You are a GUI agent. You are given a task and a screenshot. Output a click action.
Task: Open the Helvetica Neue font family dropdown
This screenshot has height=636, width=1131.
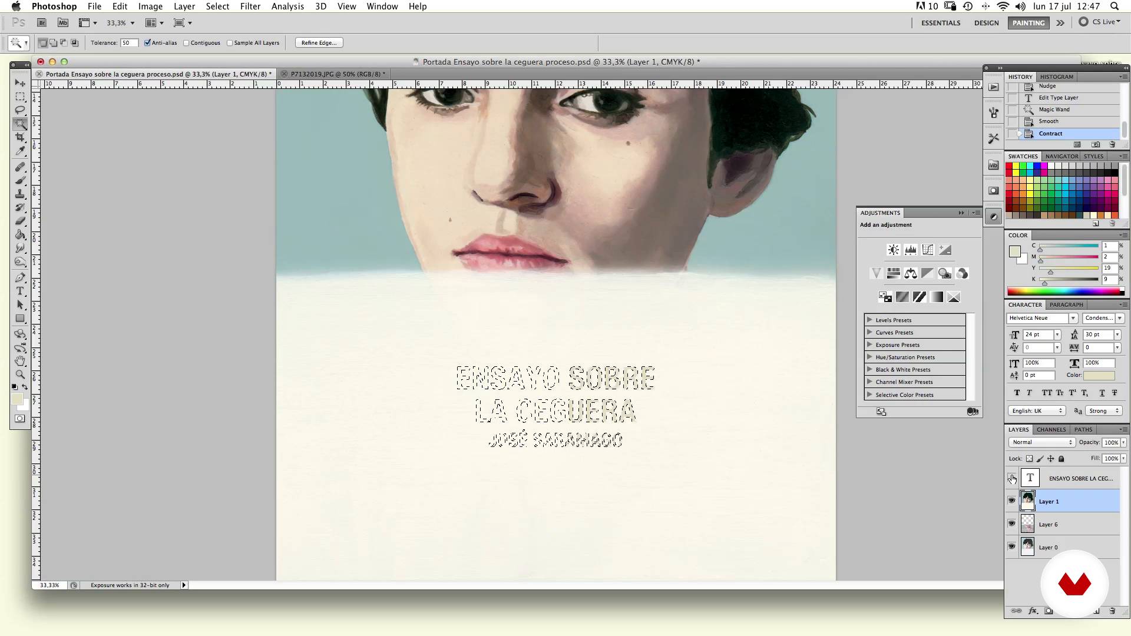[x=1073, y=318]
